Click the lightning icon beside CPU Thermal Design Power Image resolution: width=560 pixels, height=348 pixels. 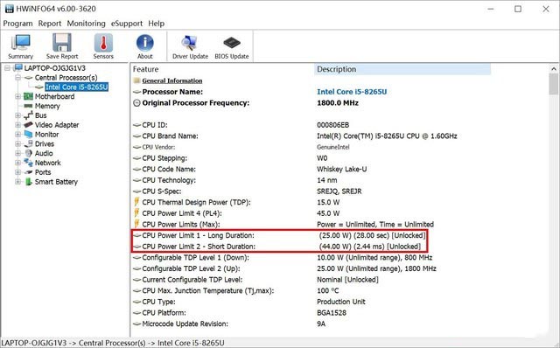(x=136, y=202)
